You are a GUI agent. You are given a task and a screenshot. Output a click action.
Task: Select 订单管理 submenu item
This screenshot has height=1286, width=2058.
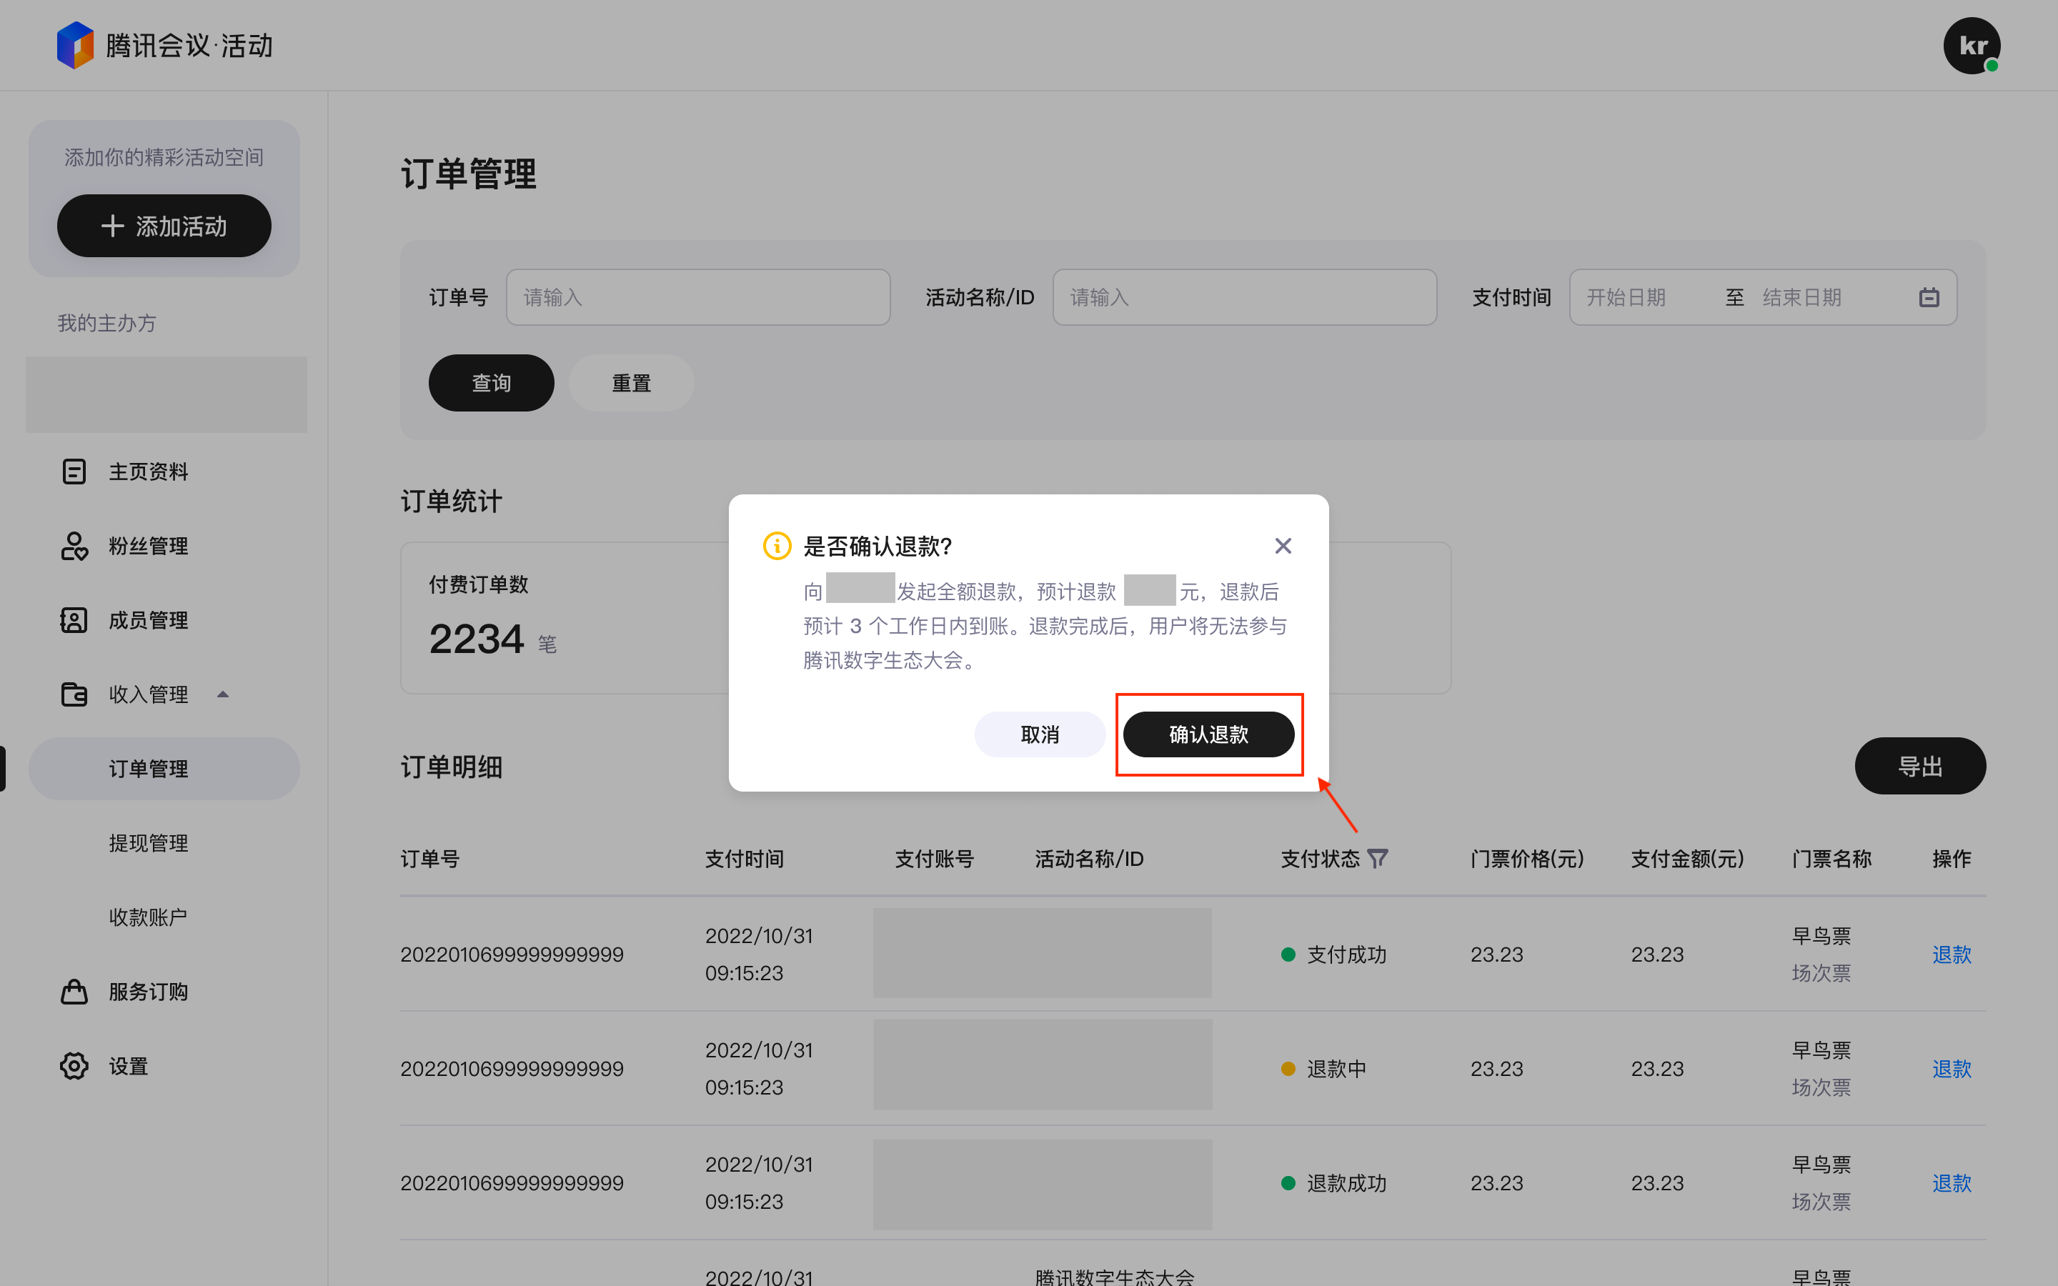[x=164, y=769]
